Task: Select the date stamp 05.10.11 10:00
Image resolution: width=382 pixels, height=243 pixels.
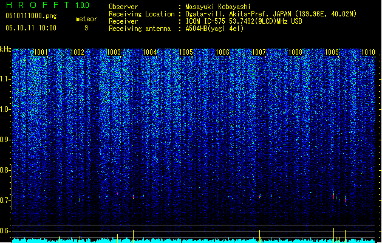Action: pos(31,28)
